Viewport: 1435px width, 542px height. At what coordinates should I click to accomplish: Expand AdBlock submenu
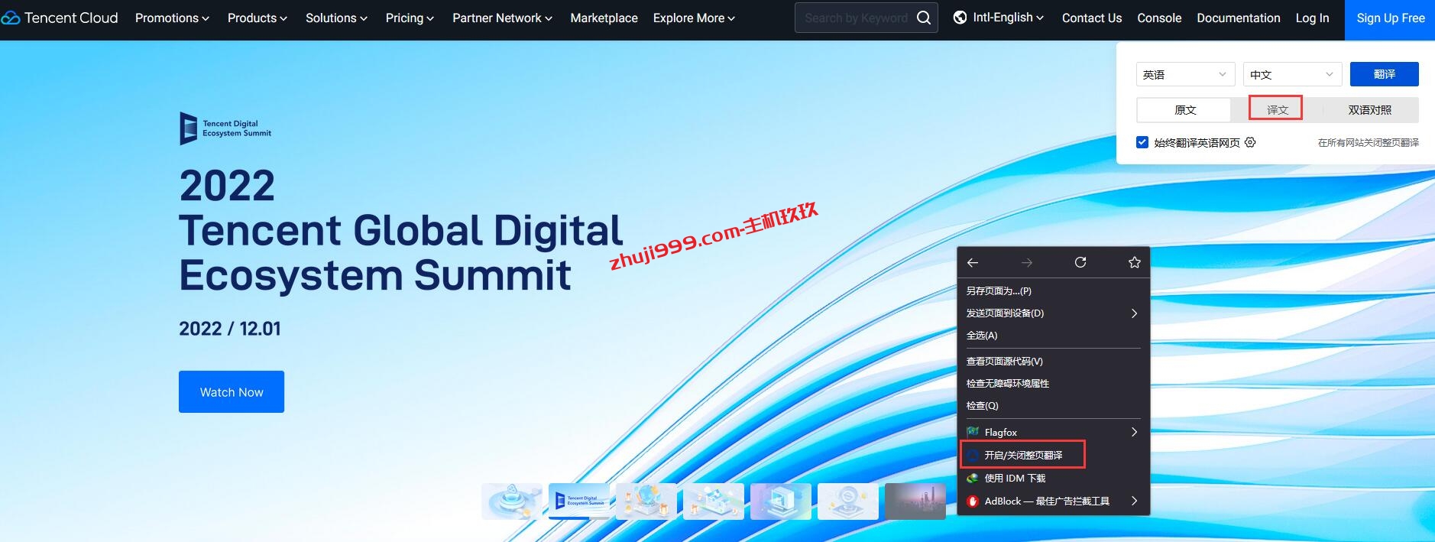(1053, 501)
